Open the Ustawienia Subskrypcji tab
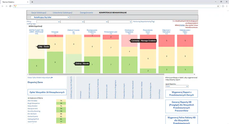This screenshot has height=124, width=229. tap(63, 13)
